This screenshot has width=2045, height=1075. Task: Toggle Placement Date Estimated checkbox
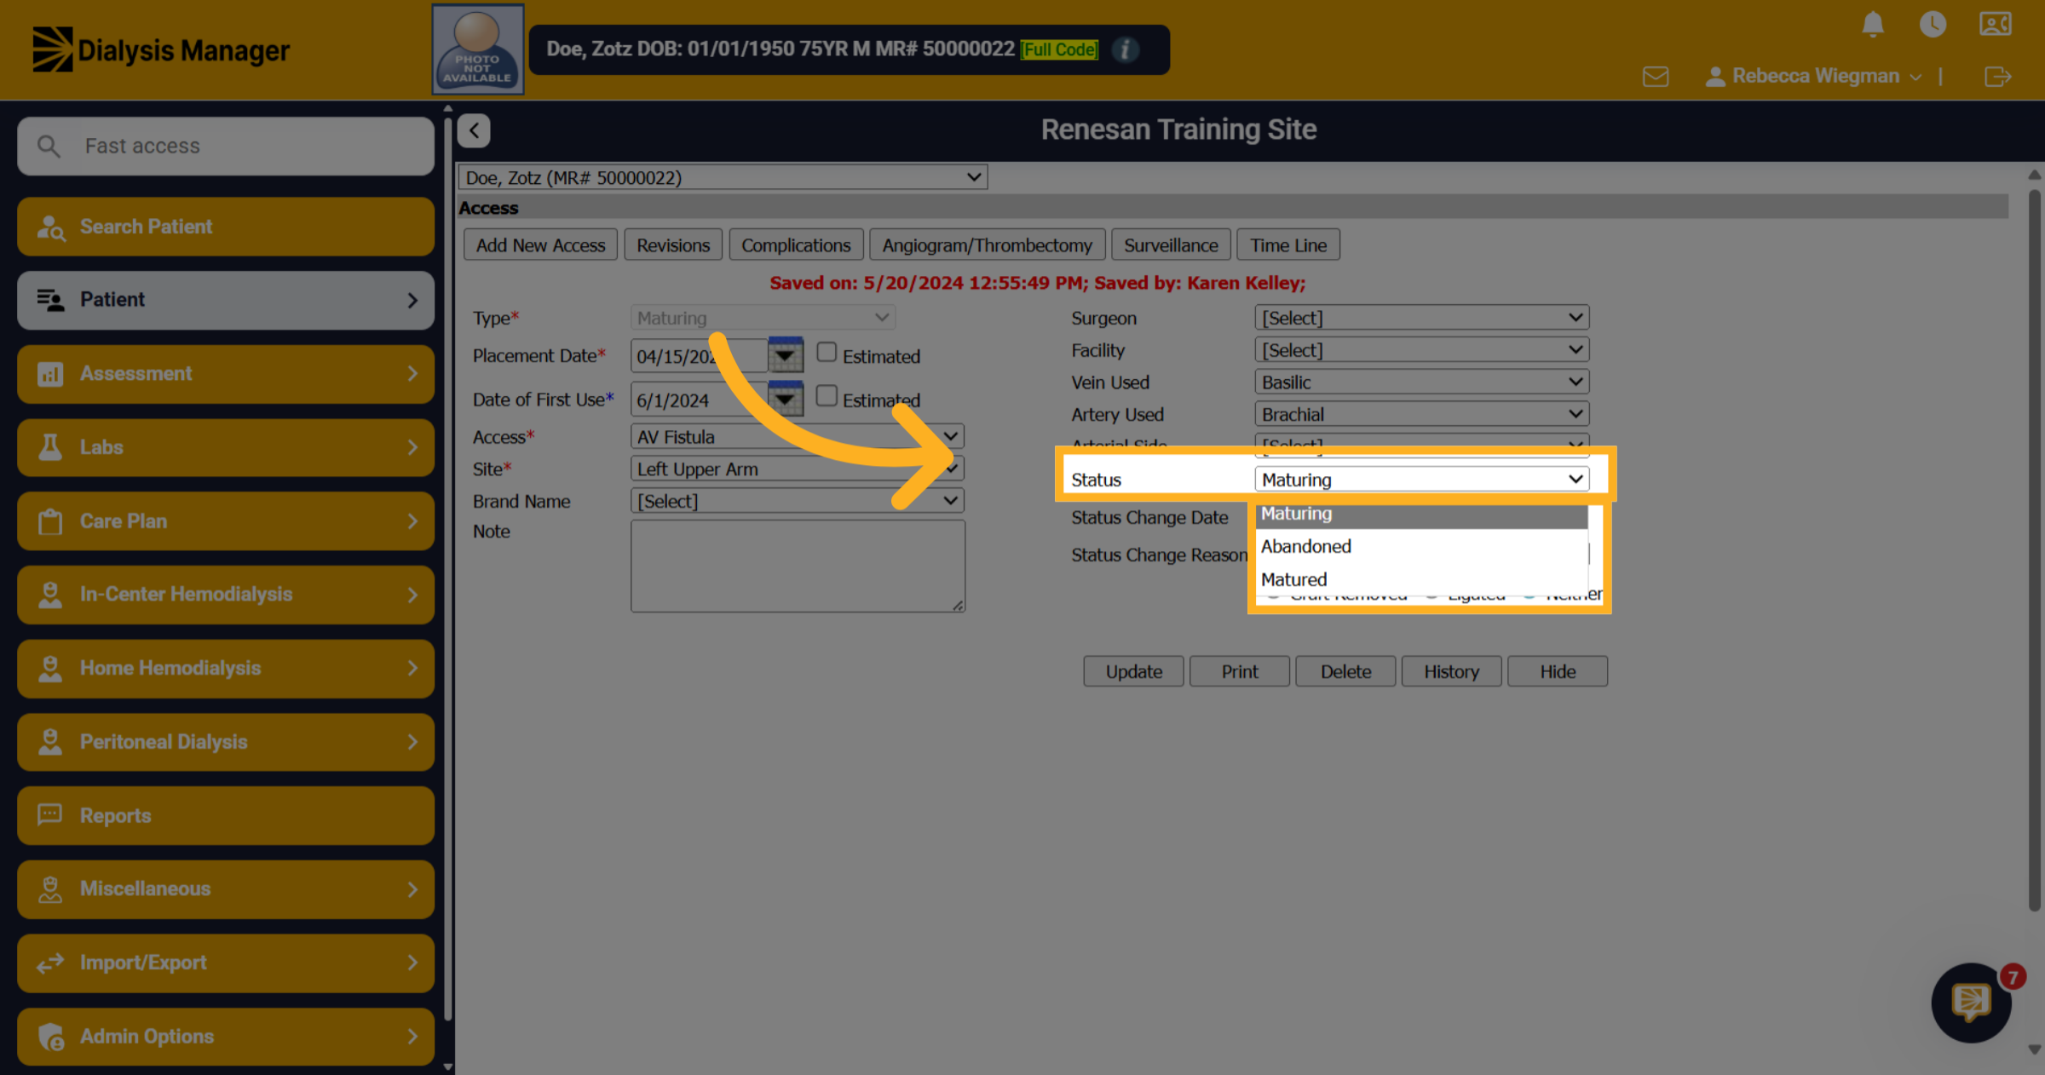[x=826, y=352]
